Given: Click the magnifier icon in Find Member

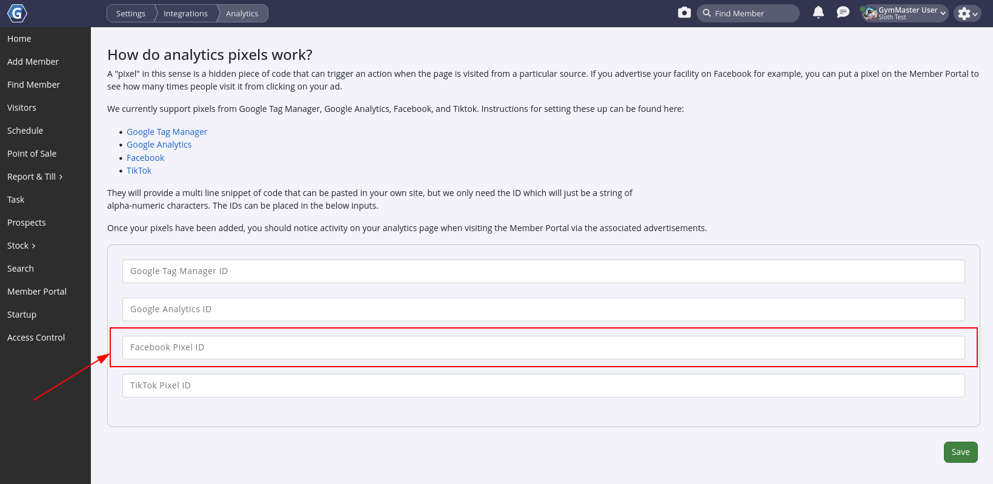Looking at the screenshot, I should (706, 13).
